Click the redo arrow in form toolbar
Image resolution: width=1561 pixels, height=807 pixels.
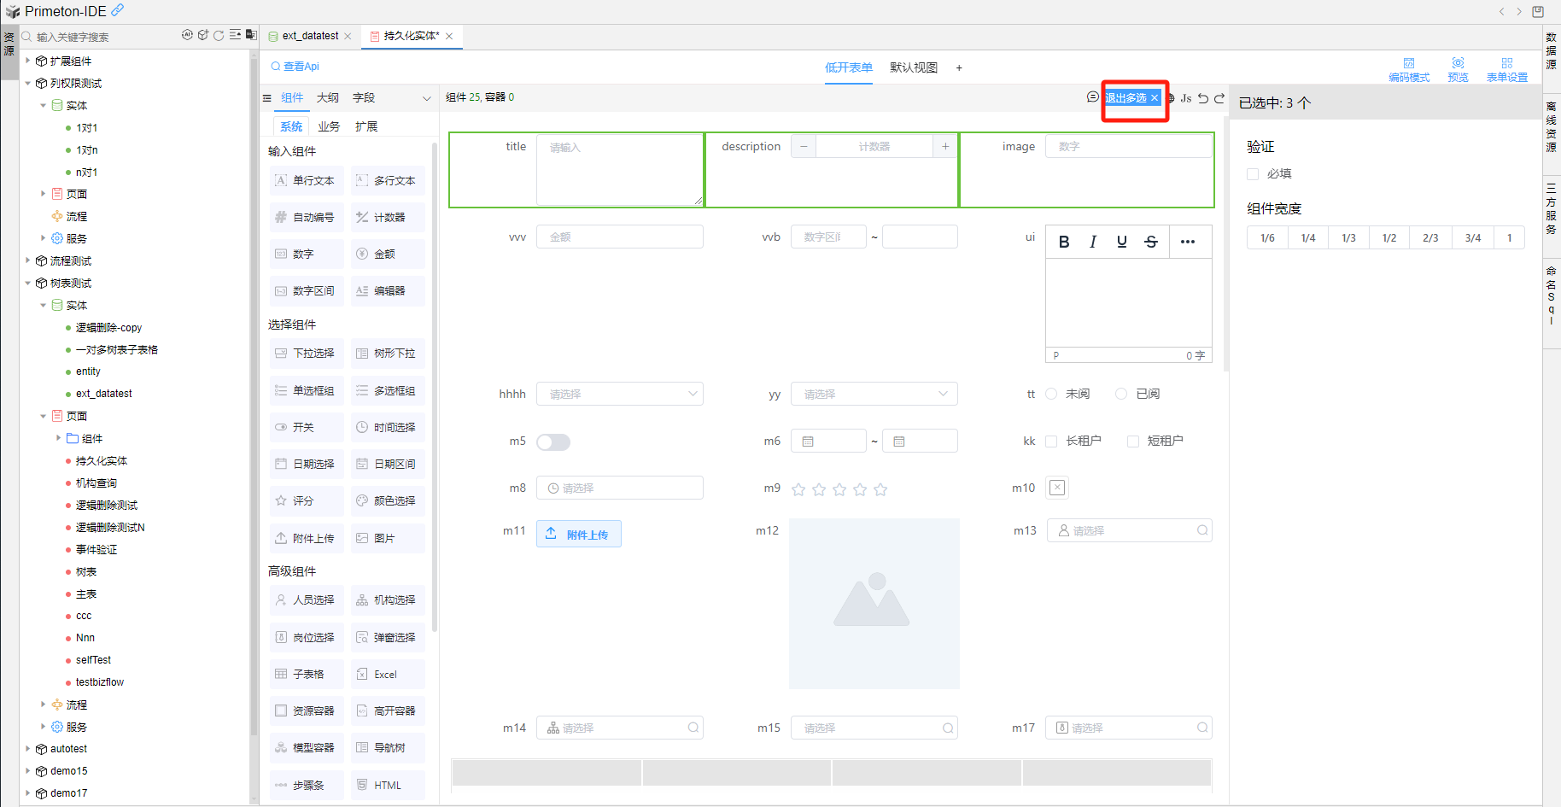pos(1219,98)
